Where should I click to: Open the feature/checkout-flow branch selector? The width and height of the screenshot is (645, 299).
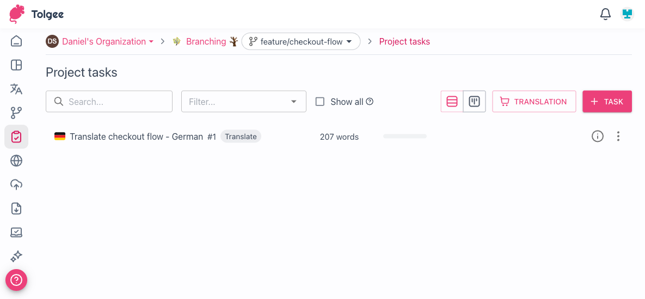pyautogui.click(x=300, y=41)
